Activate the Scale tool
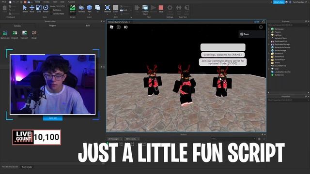Screen dimensions: 310x174 (x=39, y=9)
